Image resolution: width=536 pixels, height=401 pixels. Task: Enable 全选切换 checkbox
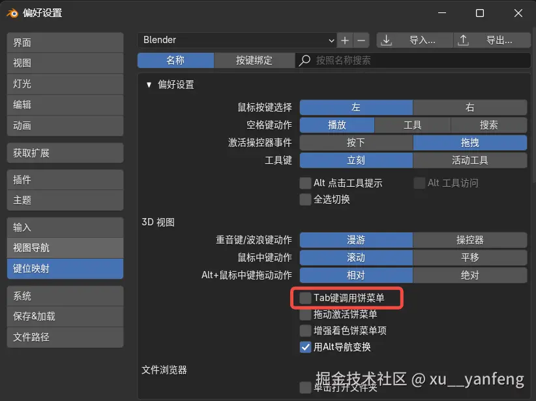tap(305, 200)
